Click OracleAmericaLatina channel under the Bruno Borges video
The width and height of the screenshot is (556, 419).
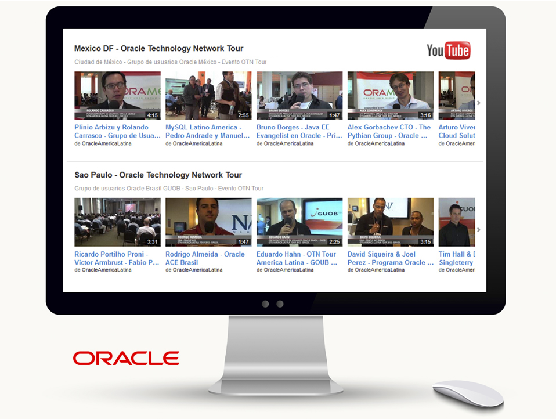click(288, 143)
